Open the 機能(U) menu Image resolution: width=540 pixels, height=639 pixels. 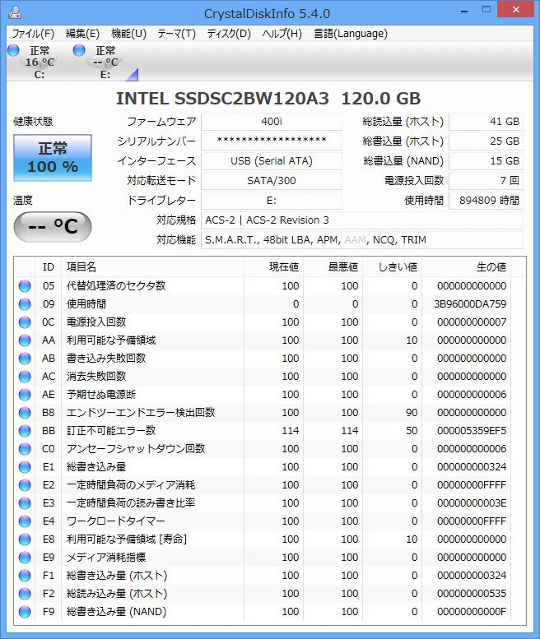click(128, 34)
